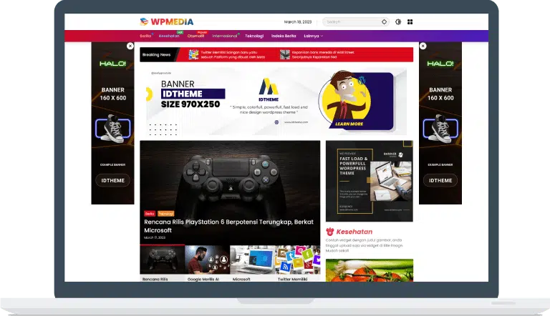Screen dimensions: 550x316
Task: Toggle dark mode sun icon in header
Action: click(397, 21)
